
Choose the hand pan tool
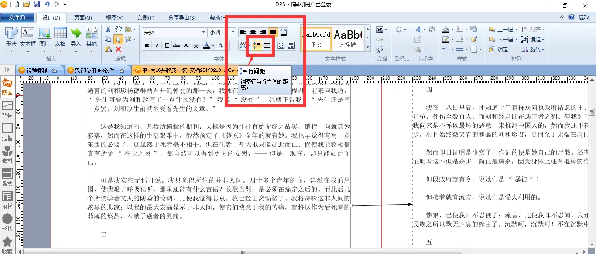point(118,29)
